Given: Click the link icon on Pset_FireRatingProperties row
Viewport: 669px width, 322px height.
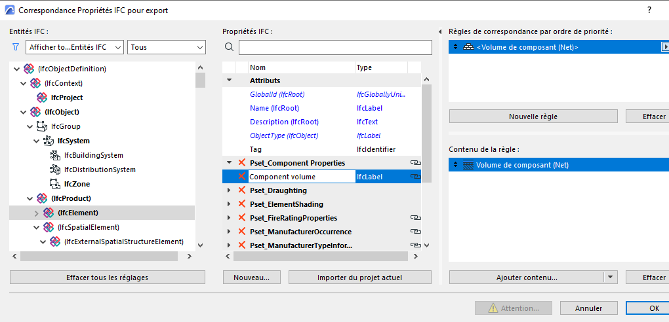Looking at the screenshot, I should [x=415, y=218].
